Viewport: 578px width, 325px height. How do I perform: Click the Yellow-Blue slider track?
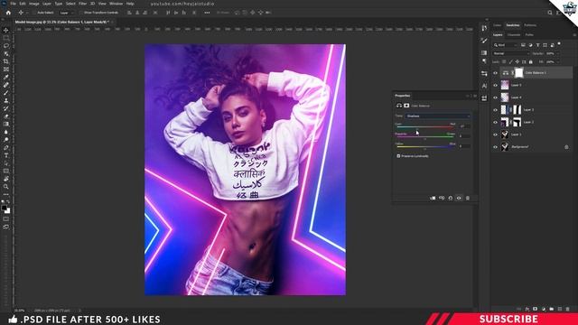tap(425, 146)
